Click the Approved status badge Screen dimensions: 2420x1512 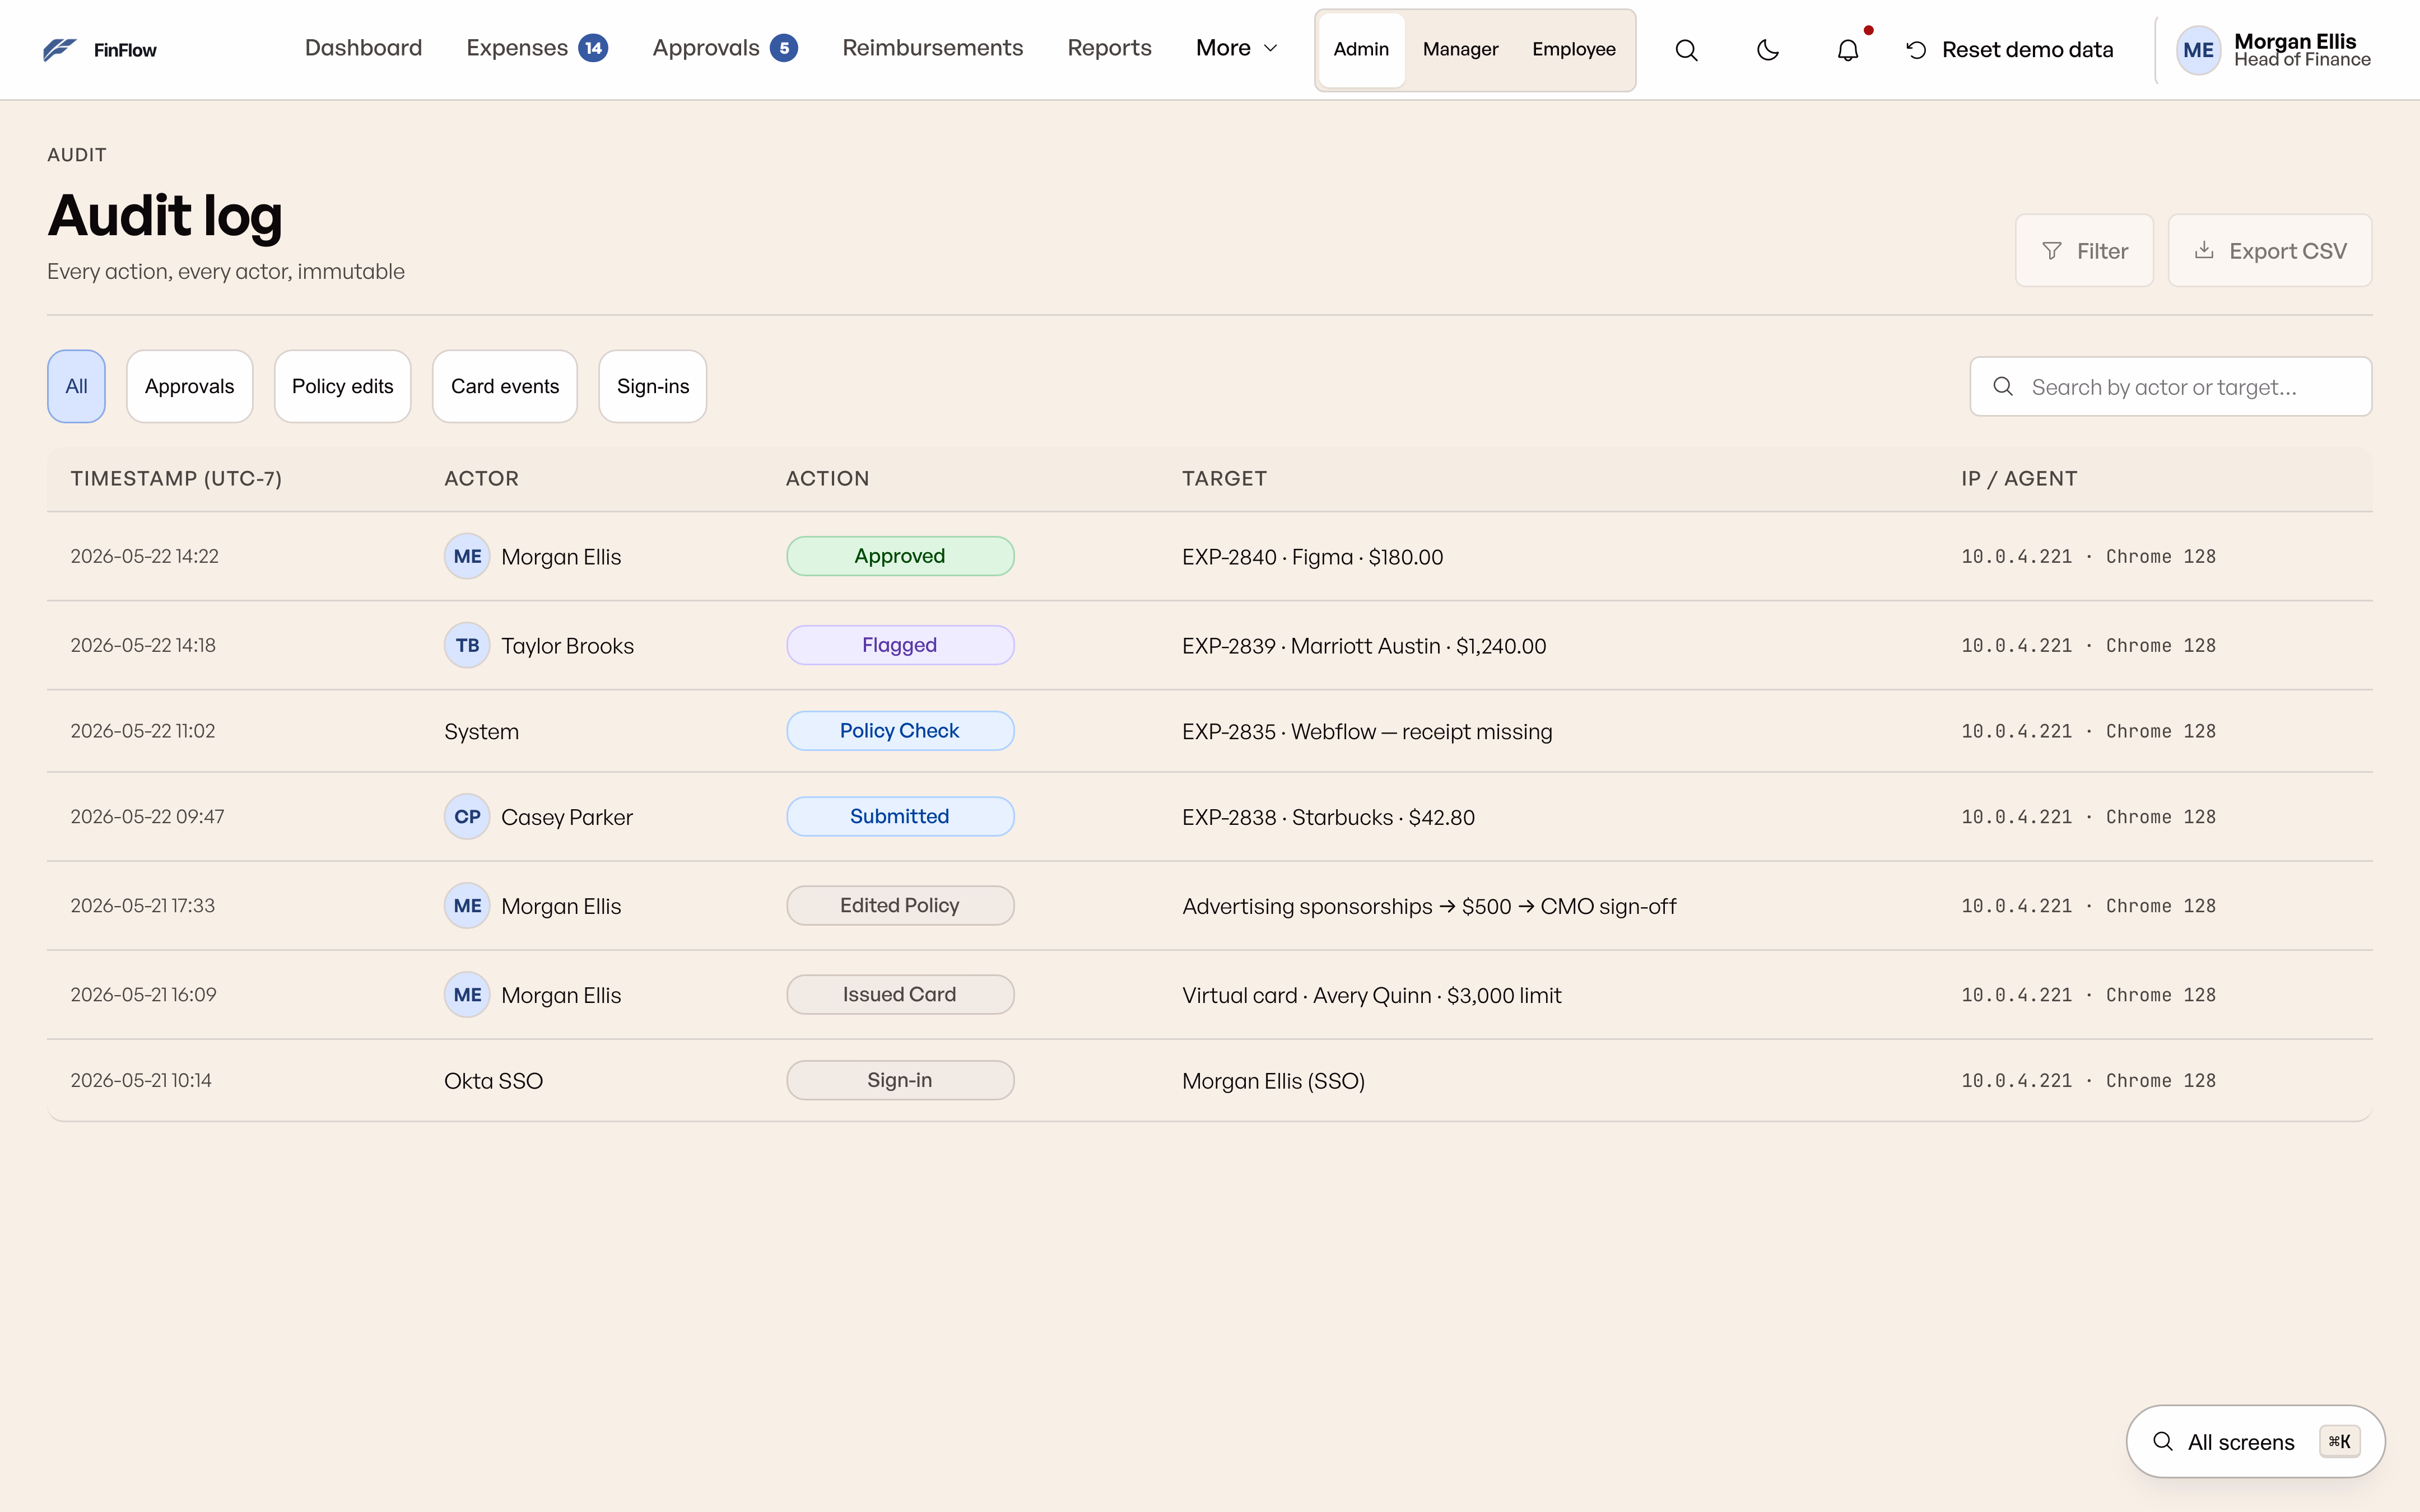pos(900,556)
